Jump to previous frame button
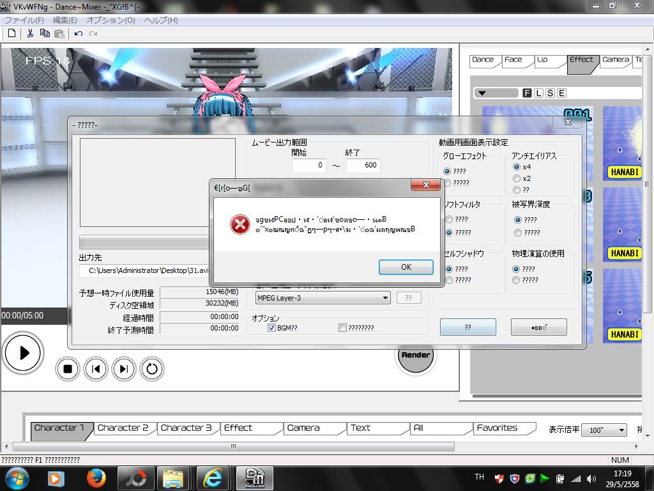The image size is (654, 491). [96, 369]
